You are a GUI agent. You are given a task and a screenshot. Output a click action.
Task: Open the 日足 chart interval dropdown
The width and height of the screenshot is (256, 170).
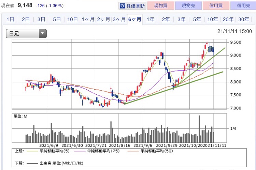point(26,34)
